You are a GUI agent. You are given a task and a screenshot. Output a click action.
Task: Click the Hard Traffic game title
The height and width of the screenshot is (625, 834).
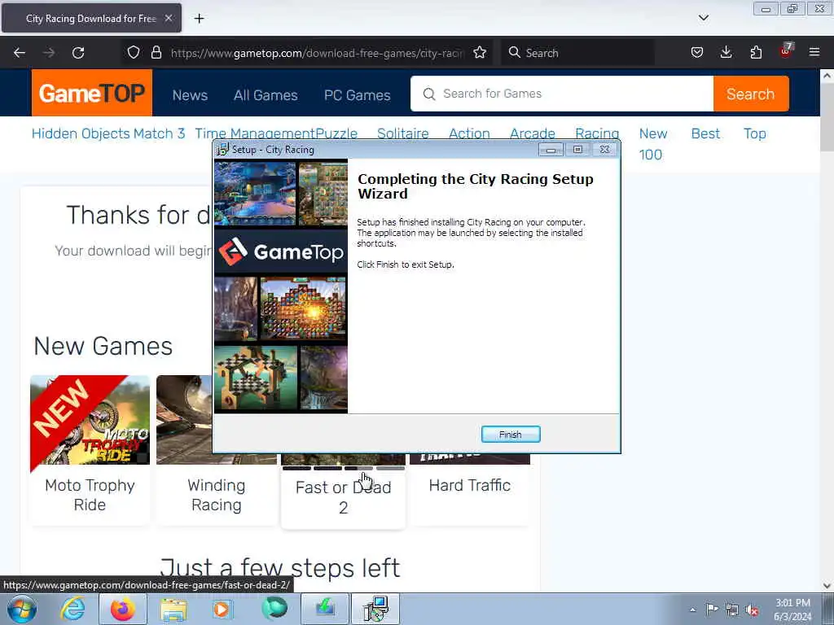click(x=470, y=485)
